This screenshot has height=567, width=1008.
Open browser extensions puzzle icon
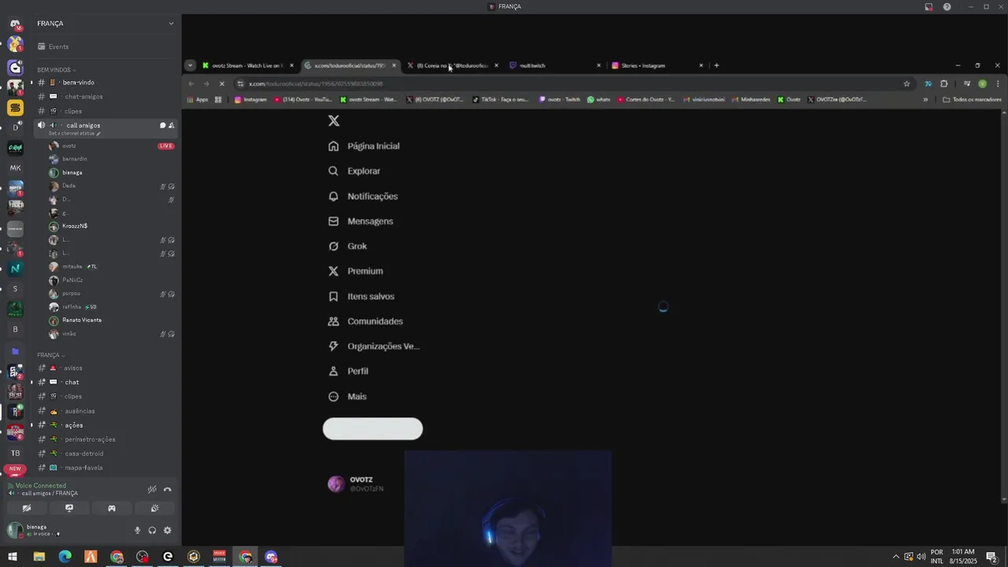[x=943, y=83]
